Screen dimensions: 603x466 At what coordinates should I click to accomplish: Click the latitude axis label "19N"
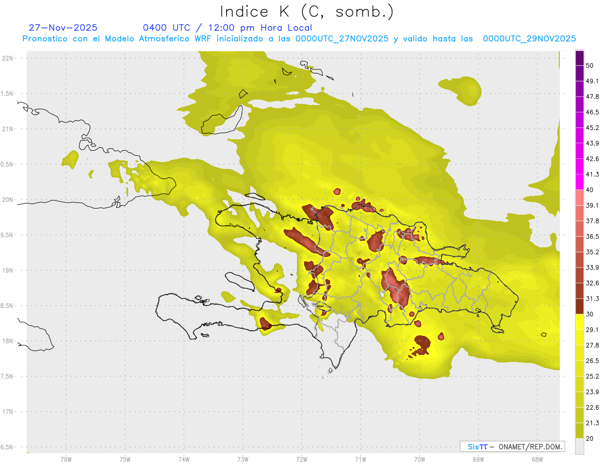tap(7, 270)
